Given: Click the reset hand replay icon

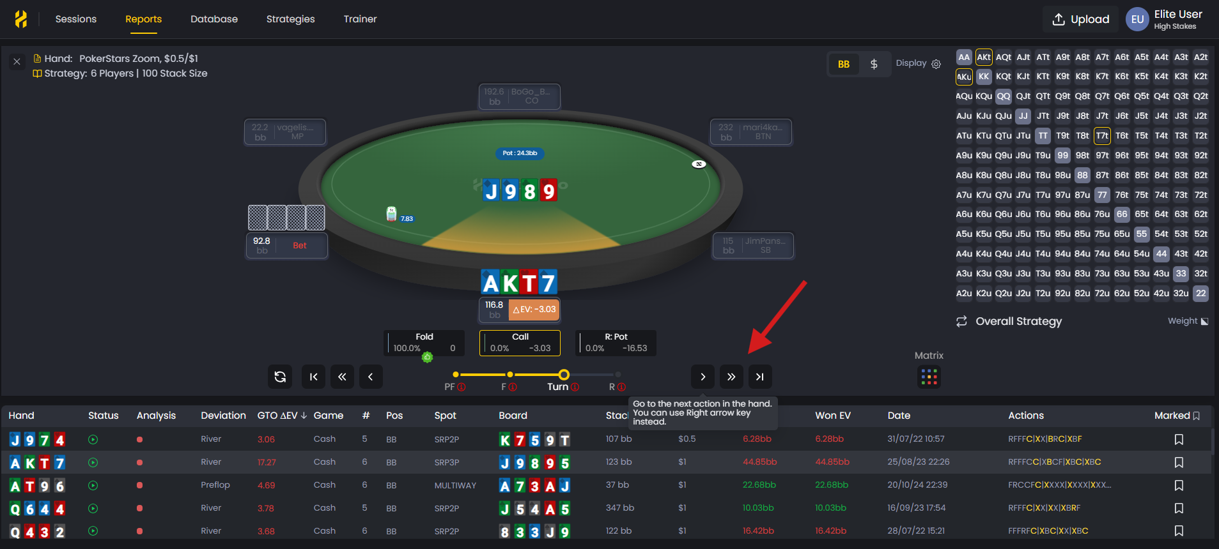Looking at the screenshot, I should click(280, 377).
